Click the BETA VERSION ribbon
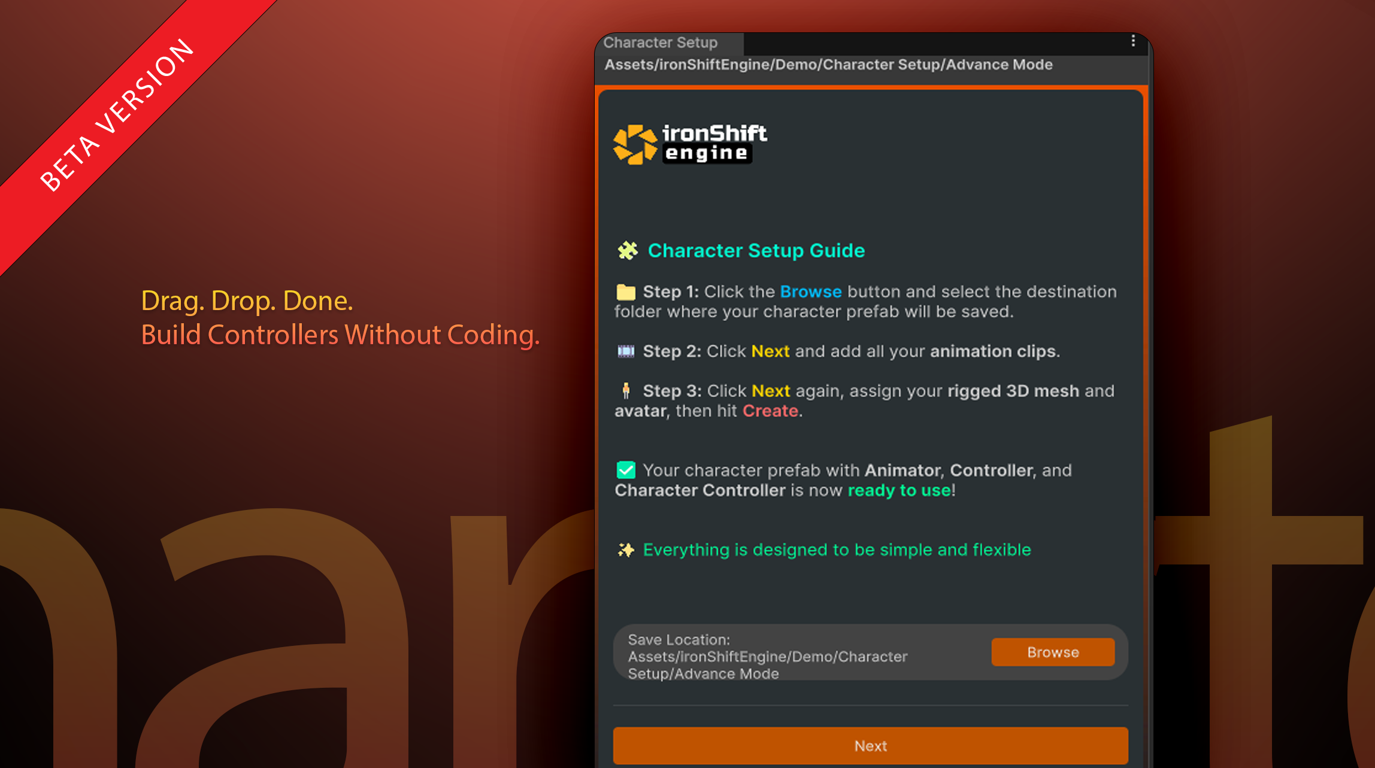The width and height of the screenshot is (1375, 768). 117,115
